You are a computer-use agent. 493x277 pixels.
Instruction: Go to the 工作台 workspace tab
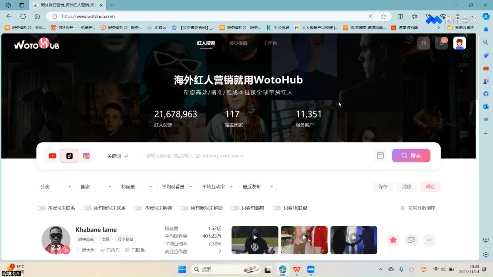pos(270,43)
